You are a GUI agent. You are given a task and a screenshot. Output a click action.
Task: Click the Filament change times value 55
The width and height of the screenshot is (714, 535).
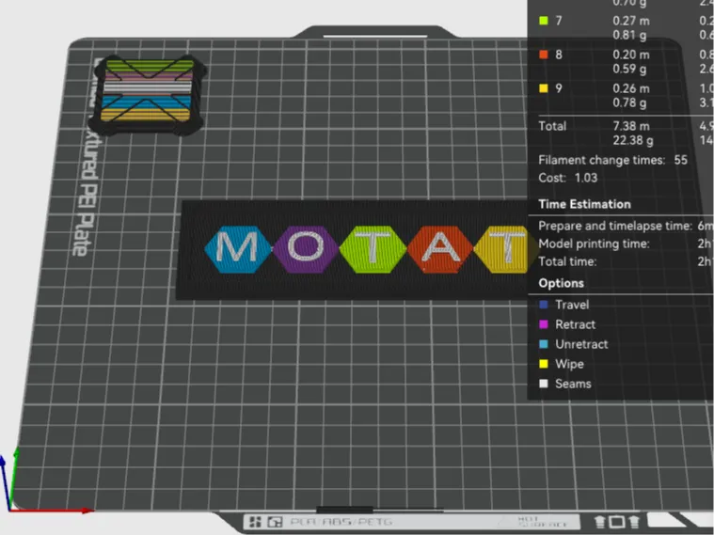(x=681, y=160)
